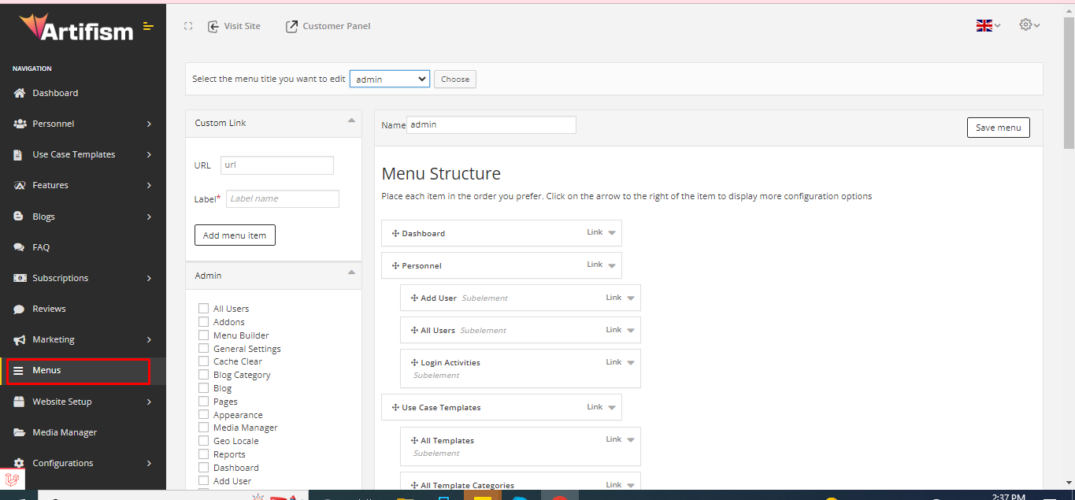This screenshot has width=1075, height=500.
Task: Check the All Users checkbox
Action: click(204, 309)
